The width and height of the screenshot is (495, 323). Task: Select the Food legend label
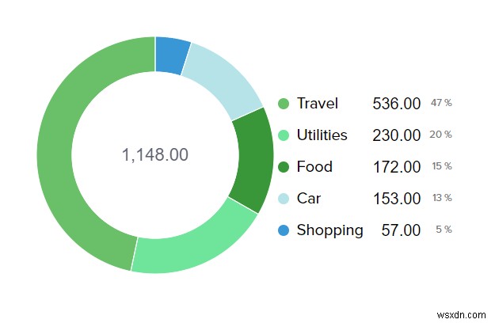tap(314, 166)
